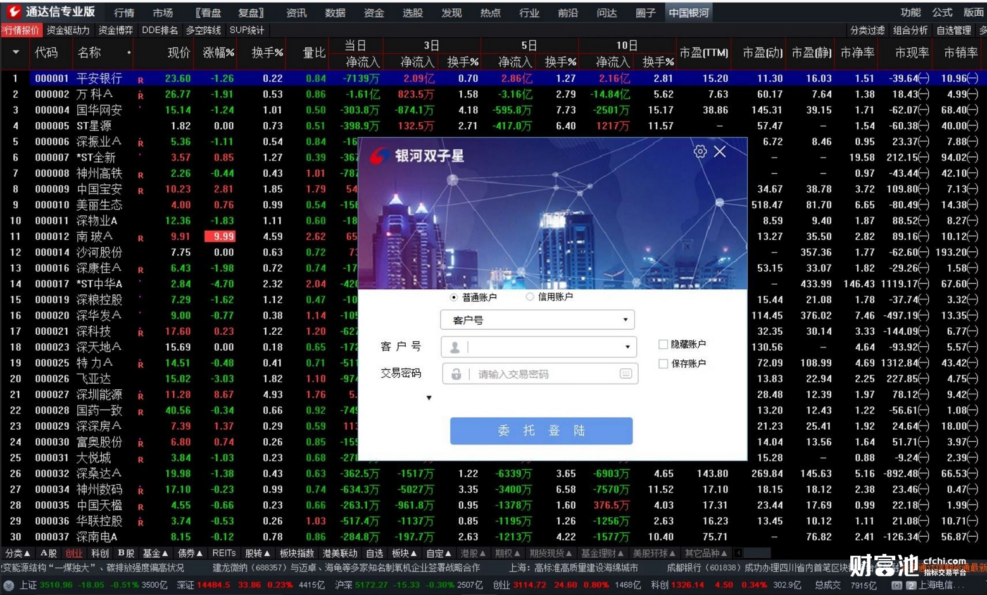Expand the account number history dropdown arrow
Viewport: 987px width, 595px height.
pos(627,347)
